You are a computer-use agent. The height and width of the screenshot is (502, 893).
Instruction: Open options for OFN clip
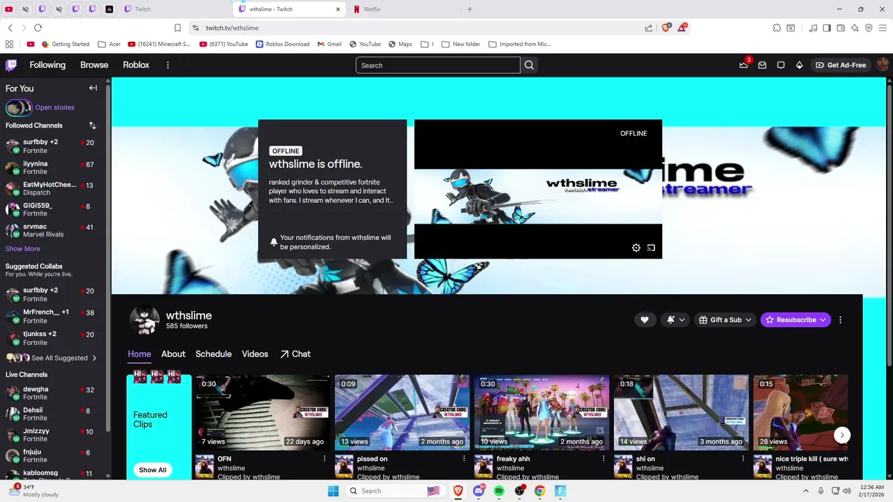coord(324,459)
